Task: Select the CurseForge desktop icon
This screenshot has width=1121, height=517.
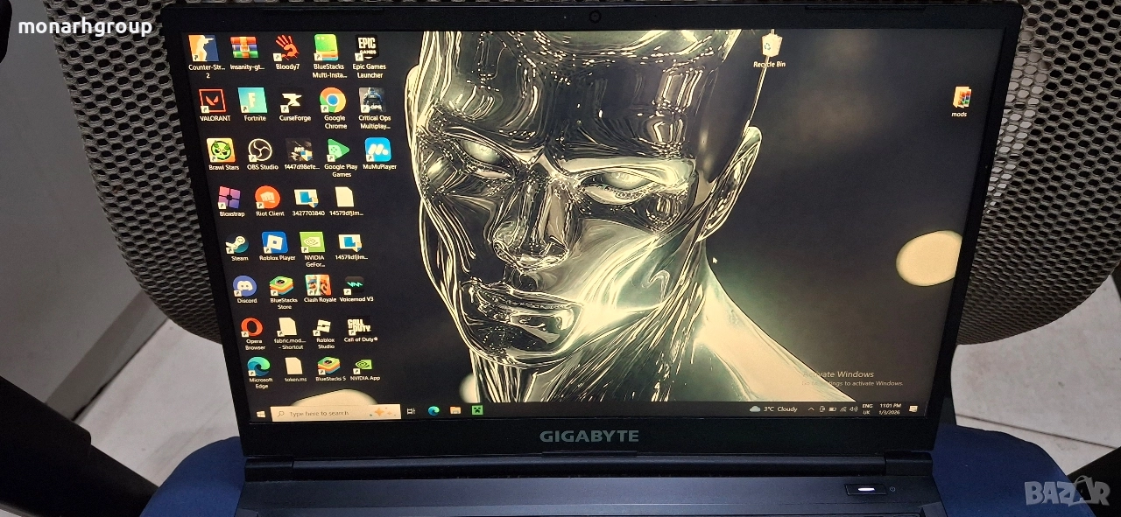Action: [x=294, y=102]
